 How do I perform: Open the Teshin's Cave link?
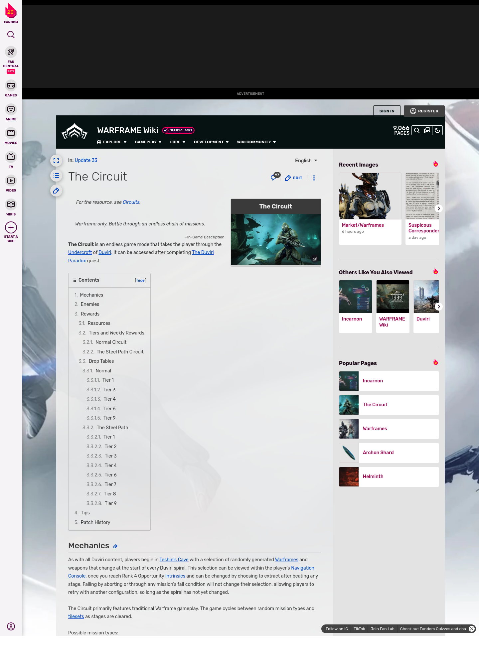pos(174,560)
